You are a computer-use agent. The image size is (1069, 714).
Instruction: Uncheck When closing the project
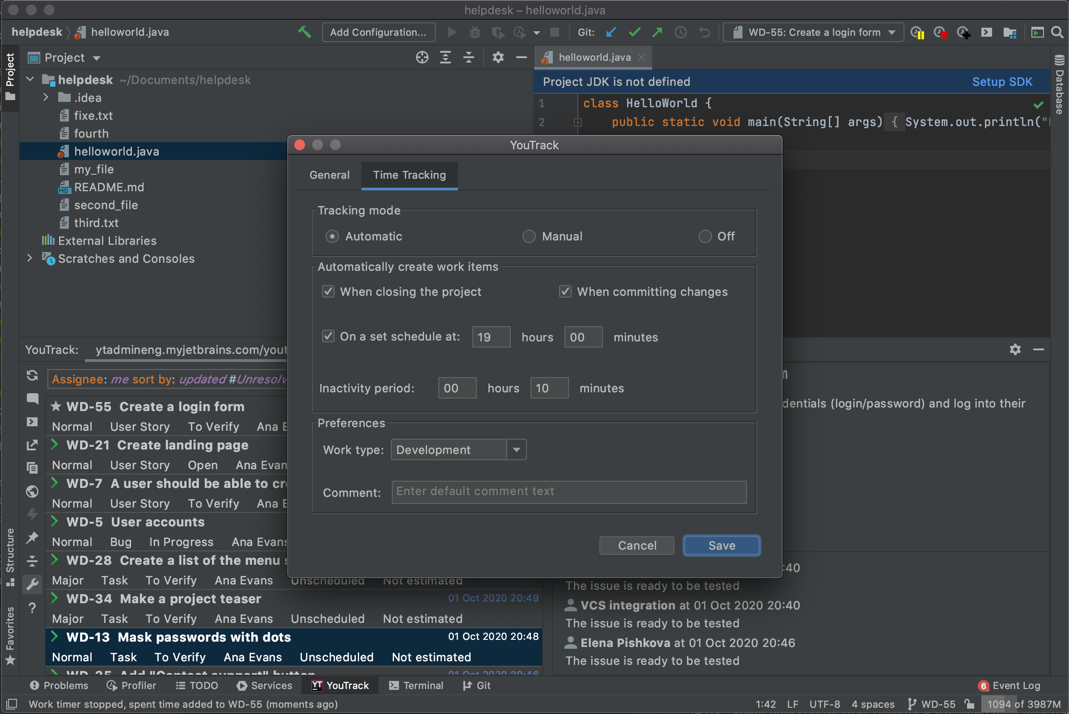(x=328, y=291)
